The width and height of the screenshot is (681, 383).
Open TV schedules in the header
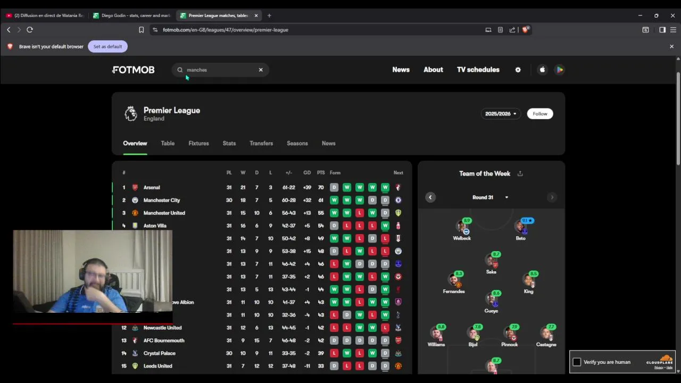[478, 70]
